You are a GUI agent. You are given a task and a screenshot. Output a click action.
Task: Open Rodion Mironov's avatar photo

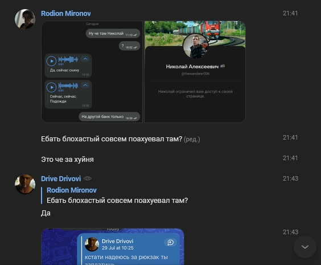coord(25,19)
